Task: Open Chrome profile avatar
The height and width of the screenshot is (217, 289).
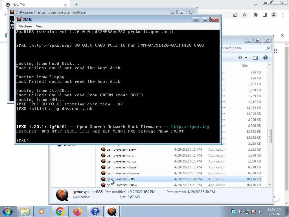Action: point(274,15)
